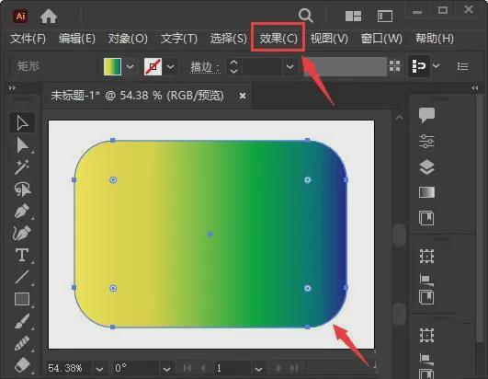
Task: Select the Direct Selection tool
Action: click(x=22, y=145)
